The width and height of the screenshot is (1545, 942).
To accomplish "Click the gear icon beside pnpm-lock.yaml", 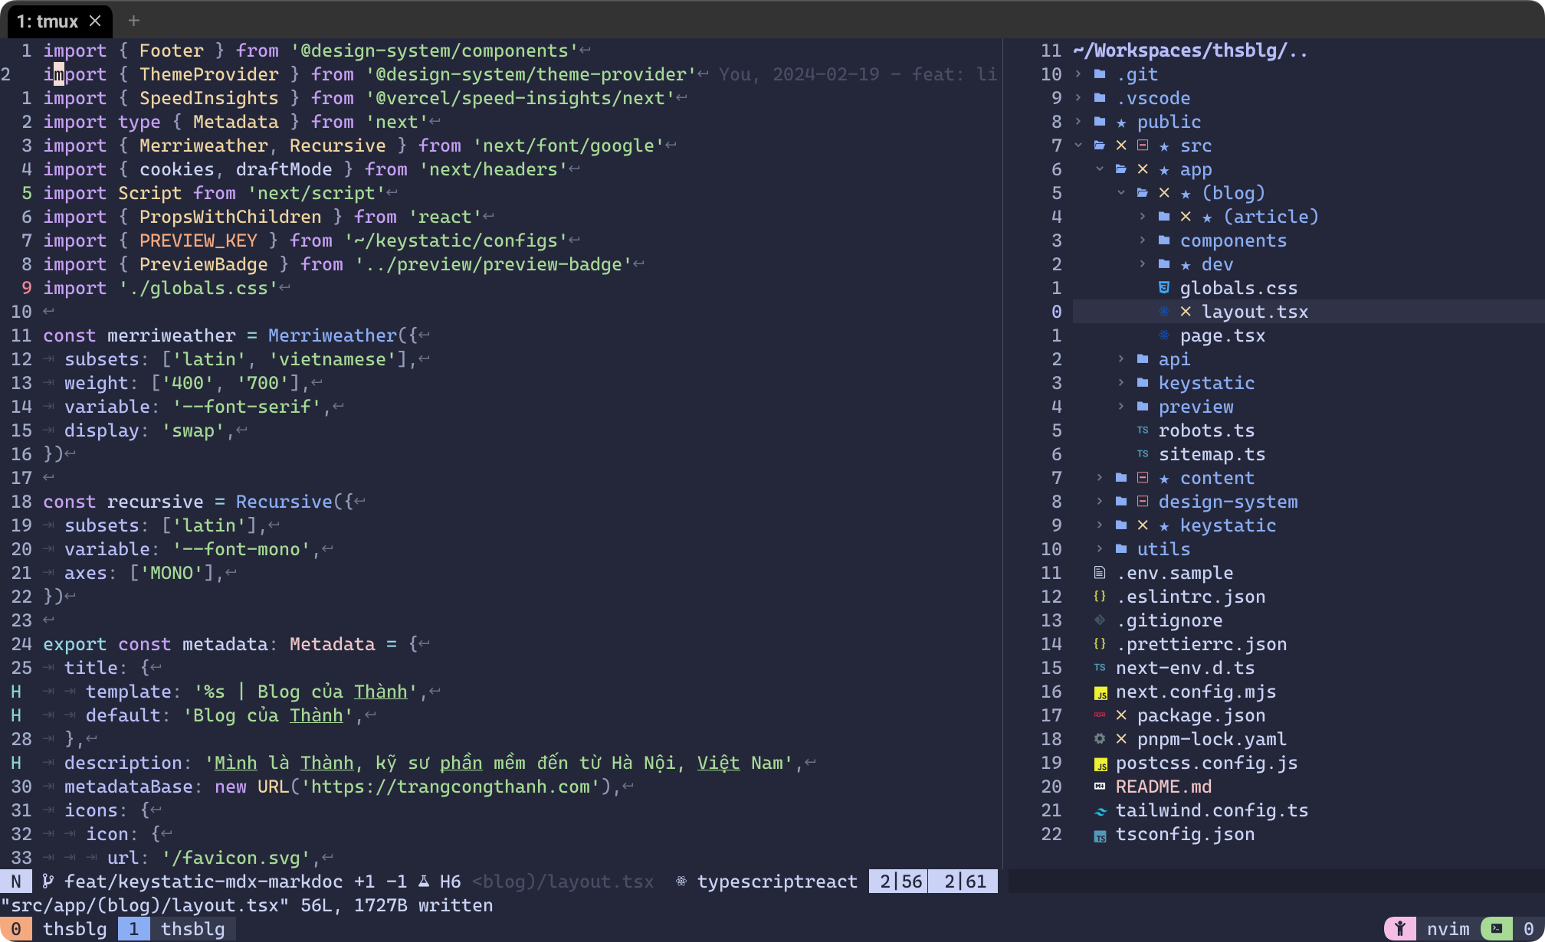I will 1100,739.
